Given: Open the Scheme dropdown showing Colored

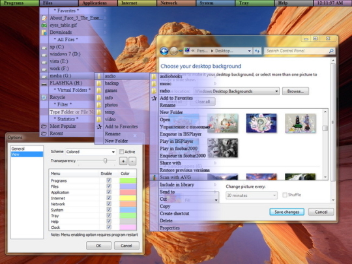Looking at the screenshot, I should click(91, 152).
